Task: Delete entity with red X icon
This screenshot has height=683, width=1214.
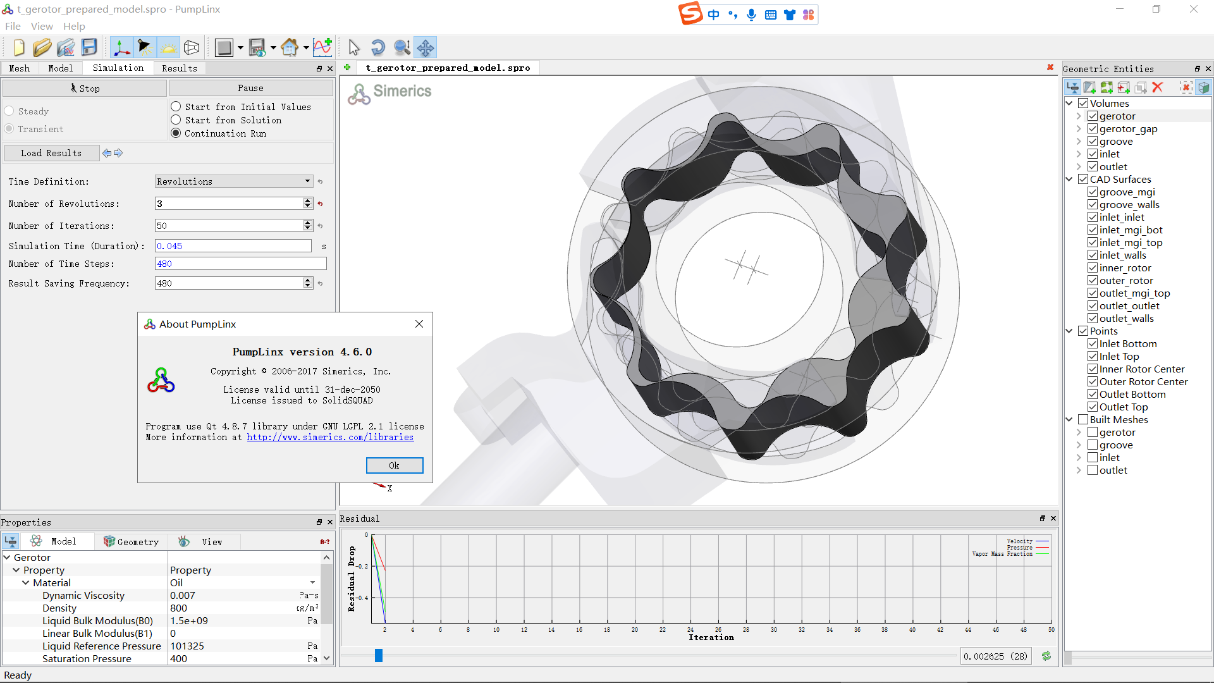Action: 1158,87
